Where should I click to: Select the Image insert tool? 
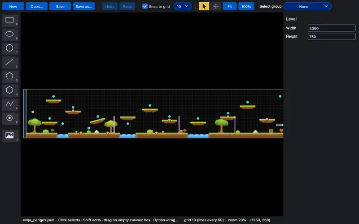click(10, 136)
